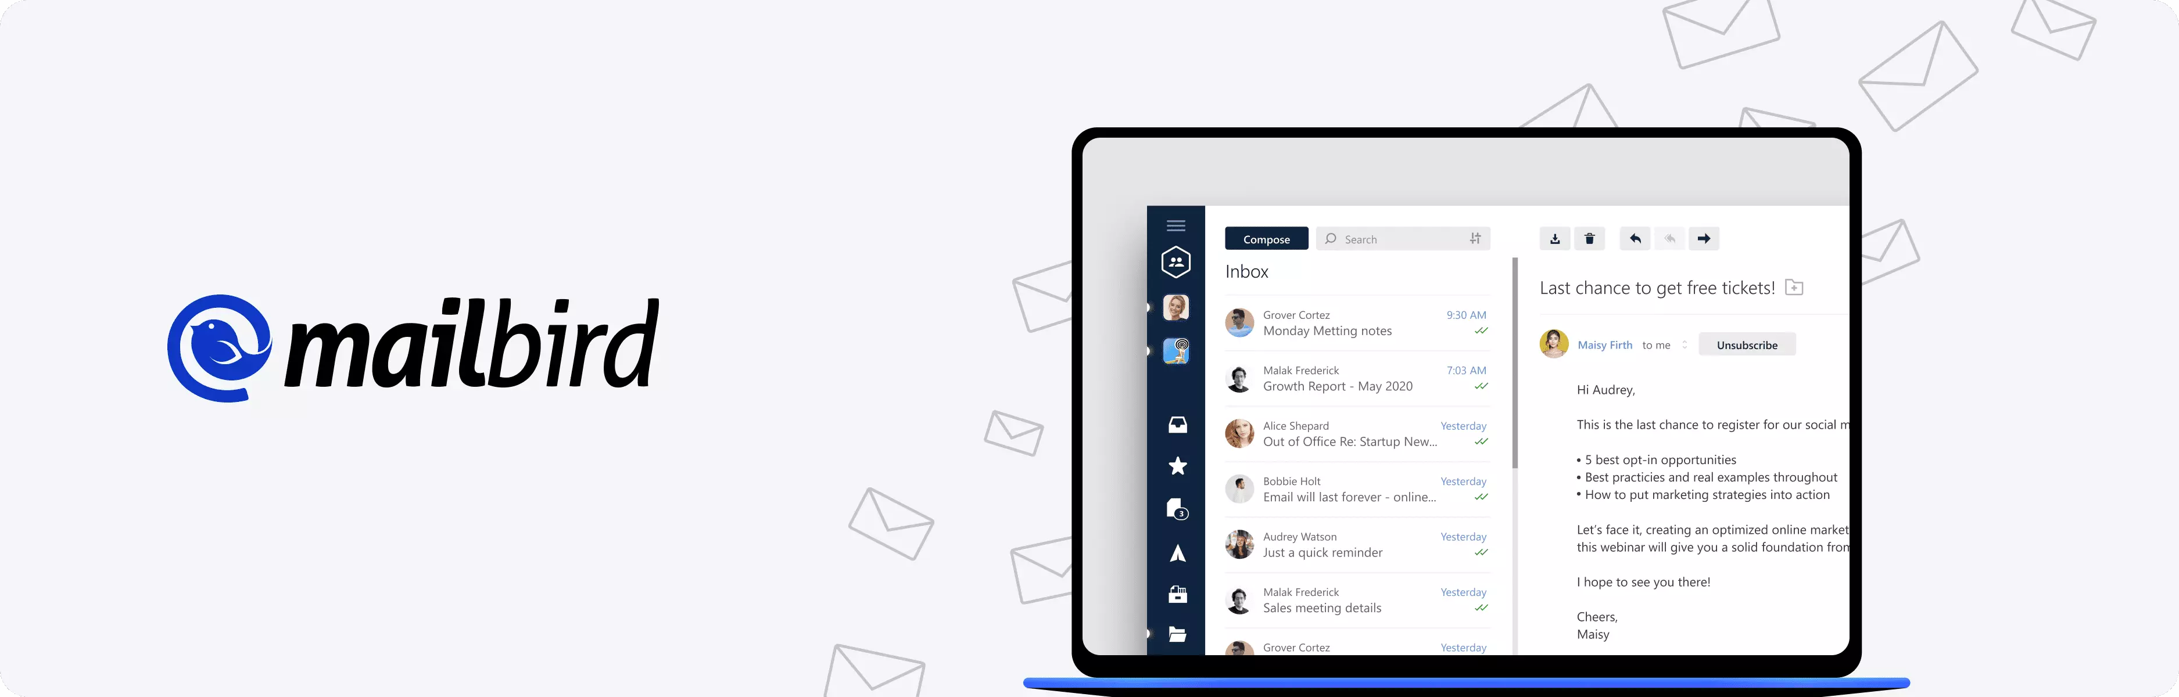Click the Compose button
The image size is (2179, 697).
pyautogui.click(x=1263, y=238)
